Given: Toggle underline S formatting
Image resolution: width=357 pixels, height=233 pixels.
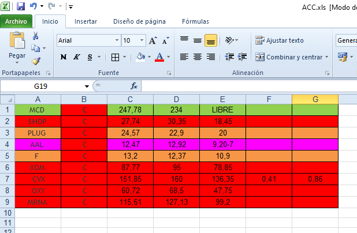Looking at the screenshot, I should click(90, 57).
